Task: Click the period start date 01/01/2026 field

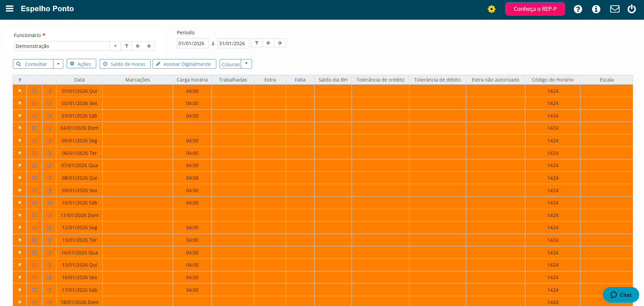Action: (192, 43)
